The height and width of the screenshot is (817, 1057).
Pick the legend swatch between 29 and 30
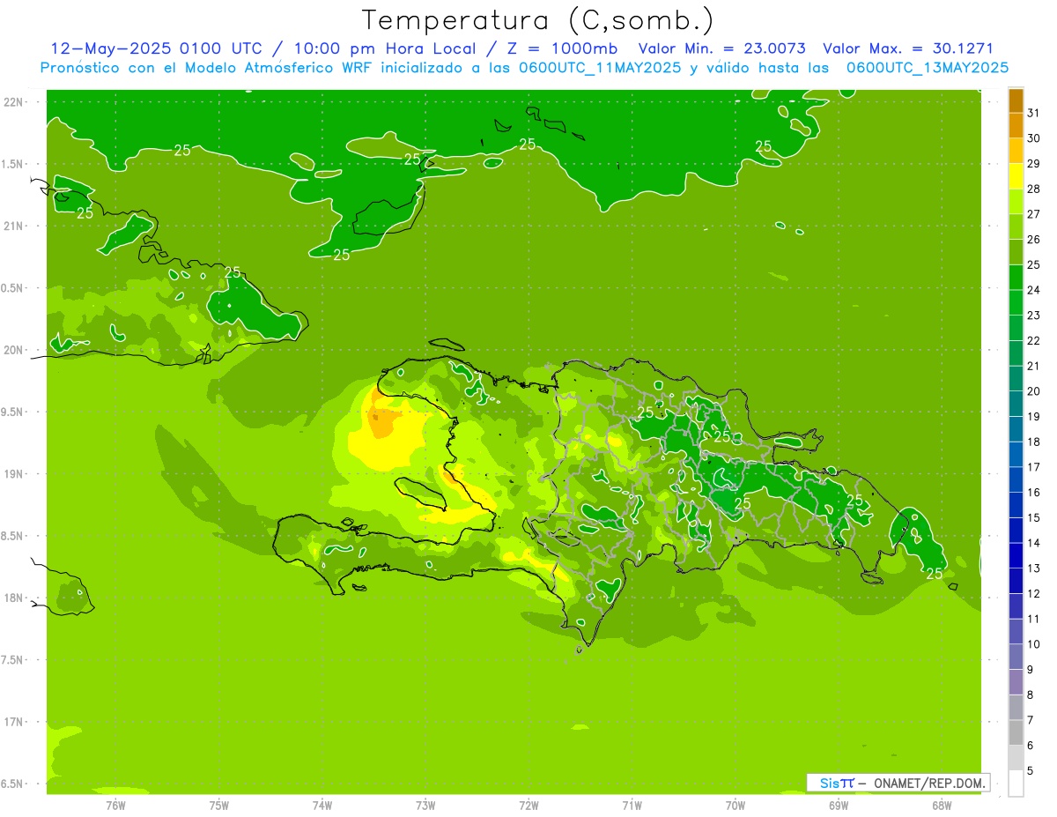pos(1016,151)
